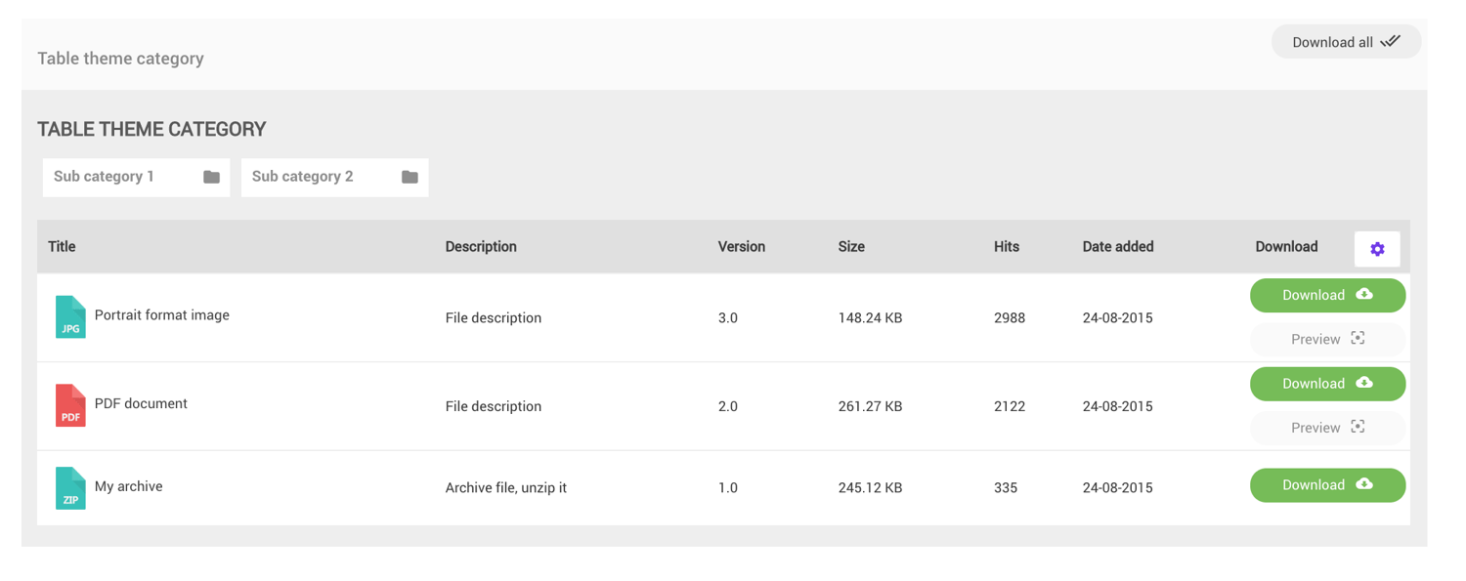The width and height of the screenshot is (1466, 581).
Task: Sort by the Size column header
Action: tap(851, 247)
